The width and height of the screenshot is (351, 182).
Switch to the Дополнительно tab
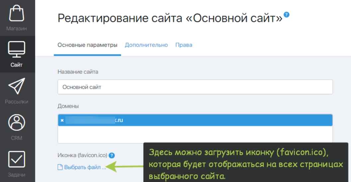(146, 45)
